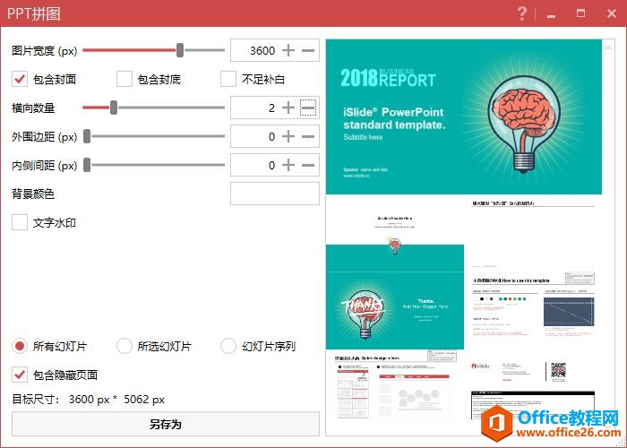Decrease 内侧间距 using minus icon
Image resolution: width=627 pixels, height=448 pixels.
308,165
